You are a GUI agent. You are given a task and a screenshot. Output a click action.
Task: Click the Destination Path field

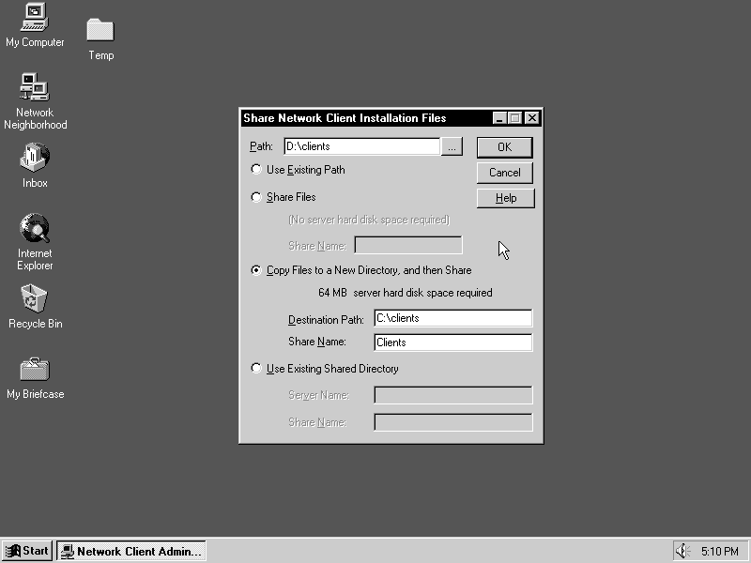pyautogui.click(x=453, y=318)
